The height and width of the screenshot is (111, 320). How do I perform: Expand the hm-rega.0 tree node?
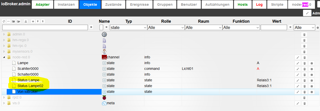coord(4,40)
